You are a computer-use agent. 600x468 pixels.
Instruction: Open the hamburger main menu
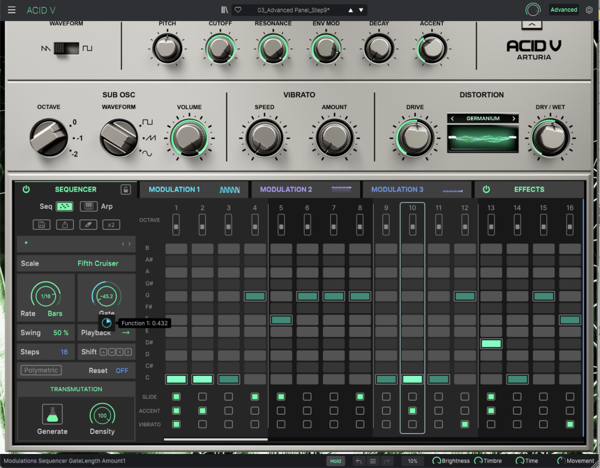pos(12,10)
